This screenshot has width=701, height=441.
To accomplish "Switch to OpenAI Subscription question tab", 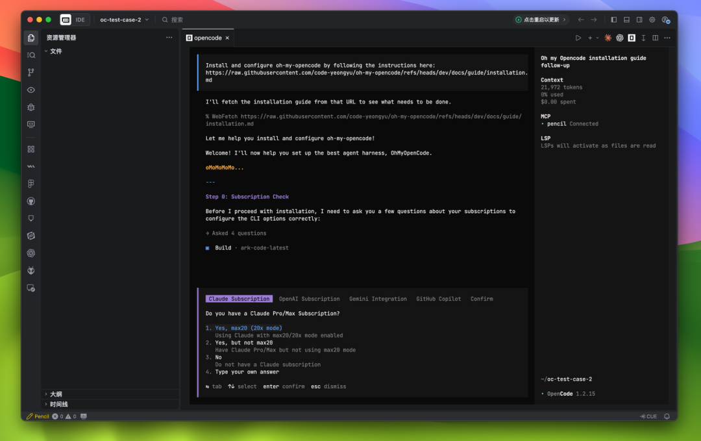I will coord(310,299).
